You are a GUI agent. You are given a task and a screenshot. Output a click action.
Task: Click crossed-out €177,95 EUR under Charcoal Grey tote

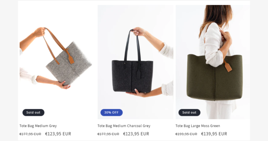(x=108, y=134)
